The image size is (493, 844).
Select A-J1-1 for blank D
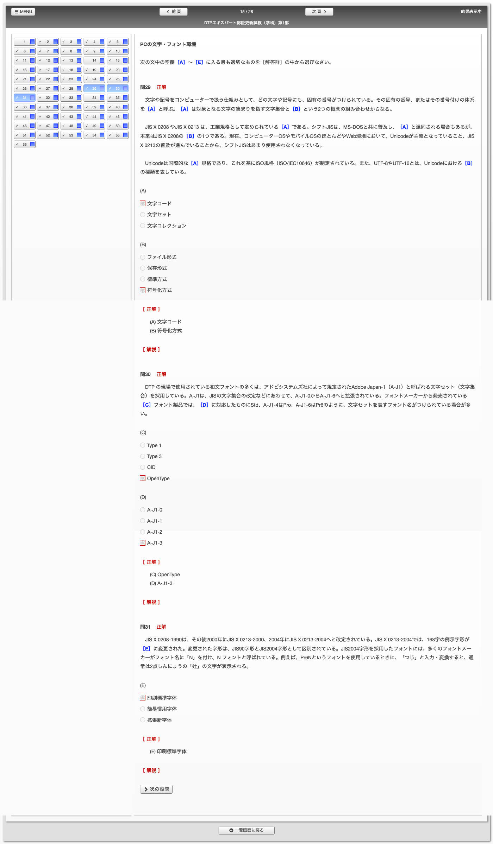pyautogui.click(x=143, y=521)
